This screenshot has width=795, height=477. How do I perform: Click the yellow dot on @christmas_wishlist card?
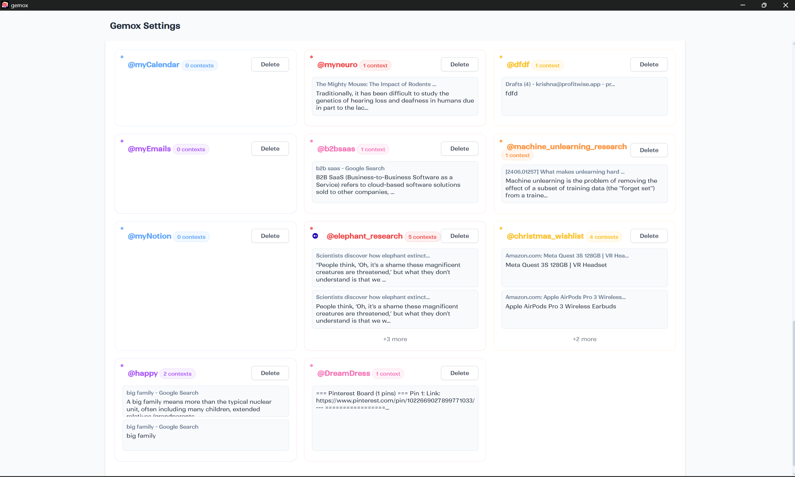[501, 229]
